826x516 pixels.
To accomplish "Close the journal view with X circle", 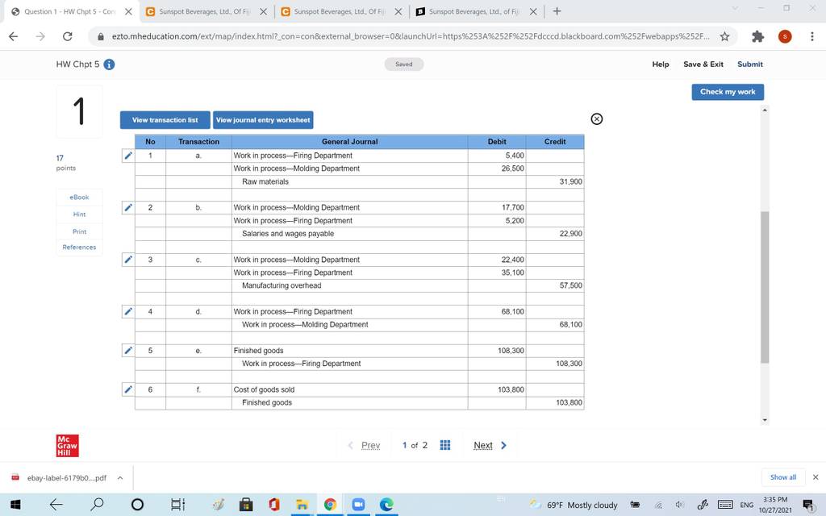I will pyautogui.click(x=596, y=119).
